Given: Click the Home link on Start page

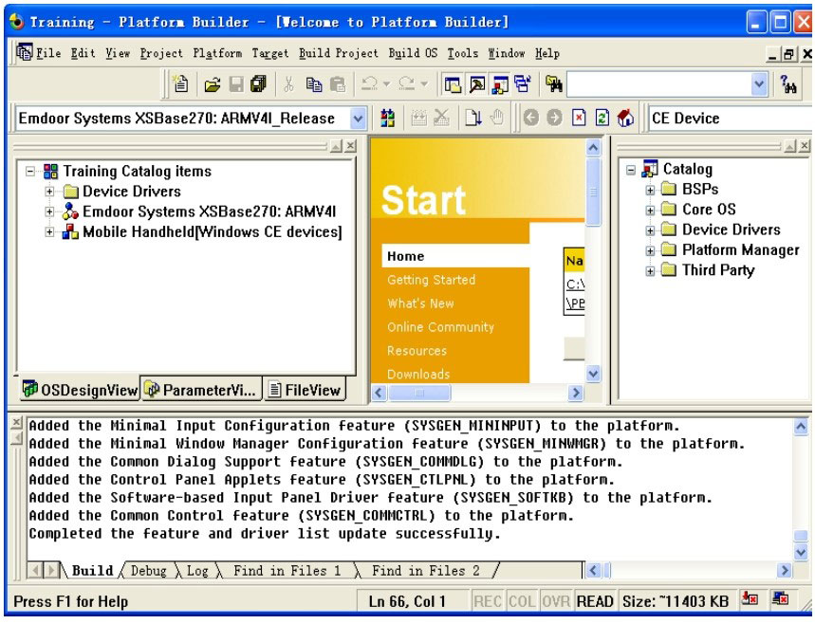Looking at the screenshot, I should pyautogui.click(x=405, y=256).
